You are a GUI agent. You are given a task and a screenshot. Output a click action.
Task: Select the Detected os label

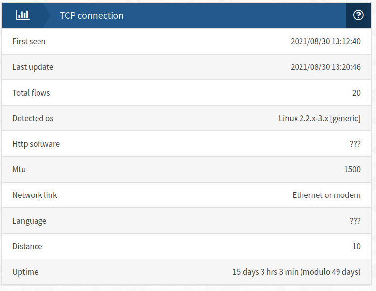33,118
